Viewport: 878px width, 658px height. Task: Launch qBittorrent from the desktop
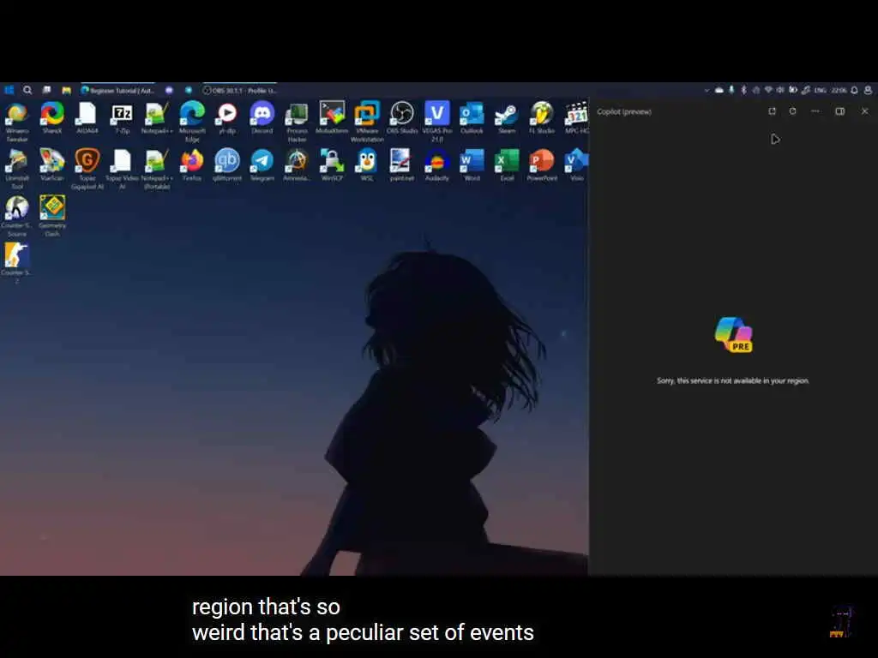tap(226, 165)
